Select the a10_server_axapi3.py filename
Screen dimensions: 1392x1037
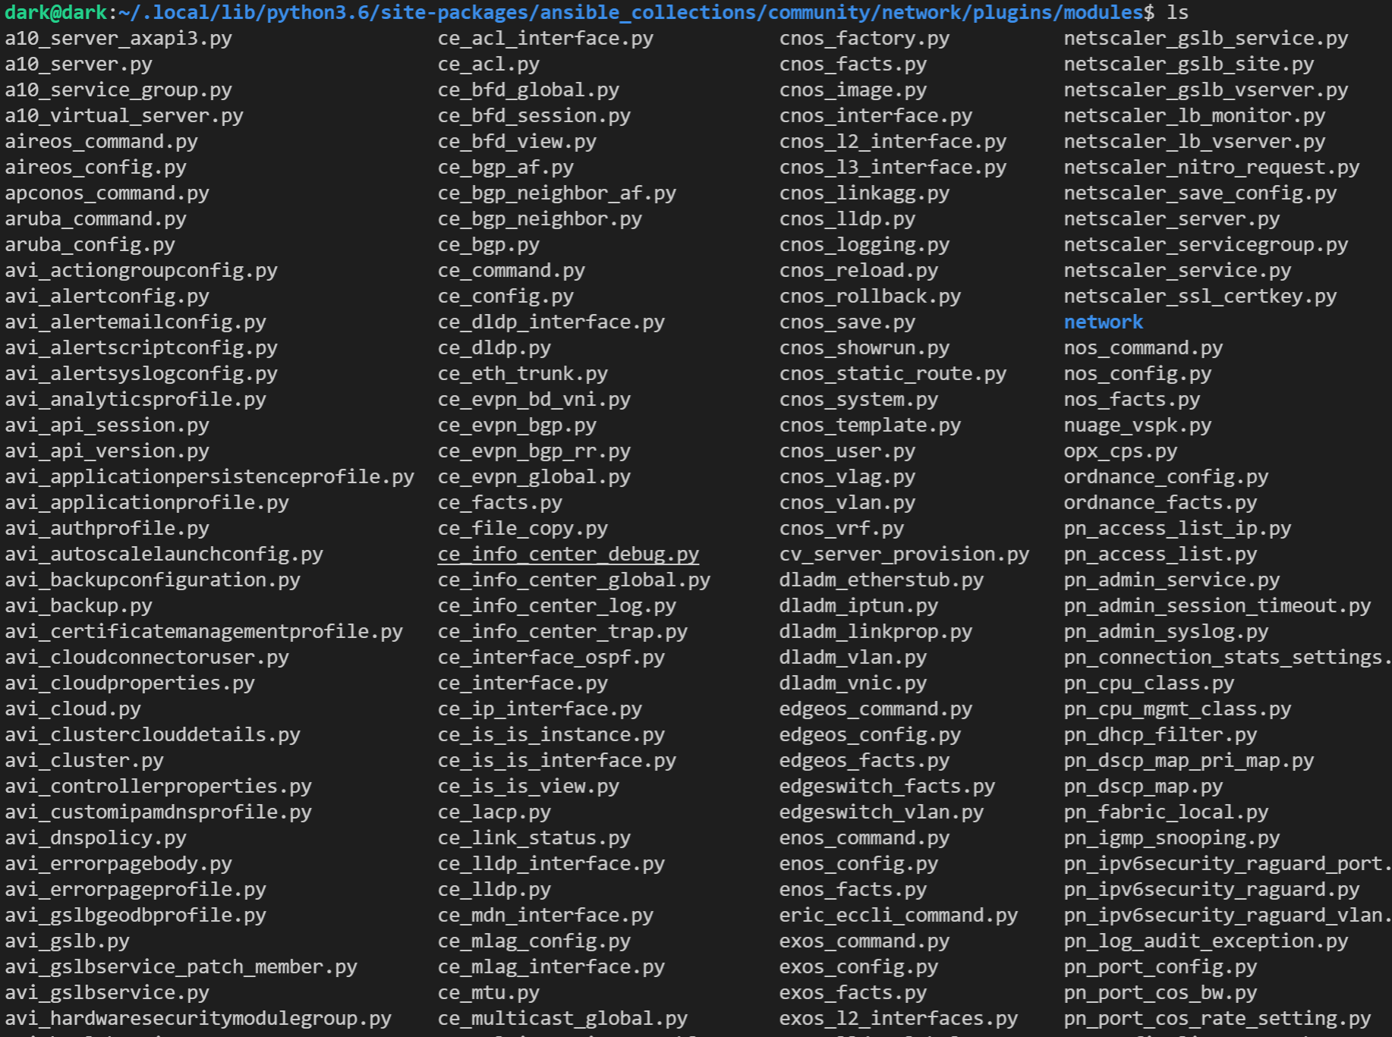pos(117,38)
